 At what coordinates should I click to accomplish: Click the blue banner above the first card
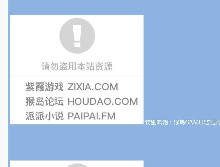pos(114,7)
